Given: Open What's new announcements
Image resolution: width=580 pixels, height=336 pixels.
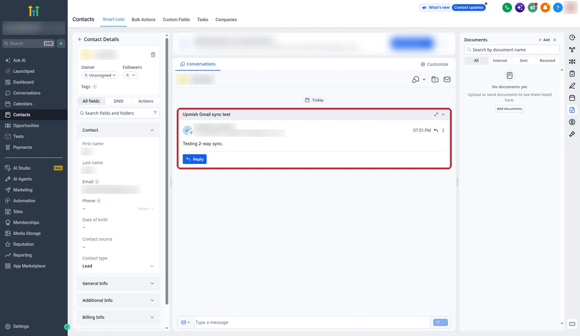Looking at the screenshot, I should point(435,8).
